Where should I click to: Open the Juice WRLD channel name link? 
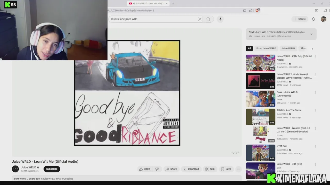coord(29,168)
